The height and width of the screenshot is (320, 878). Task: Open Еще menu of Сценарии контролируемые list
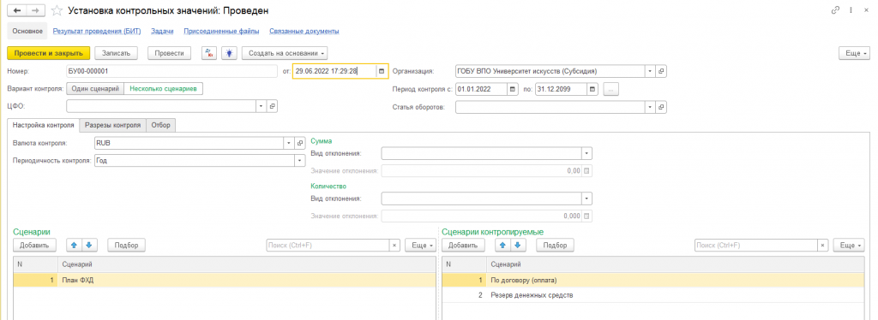click(x=849, y=246)
